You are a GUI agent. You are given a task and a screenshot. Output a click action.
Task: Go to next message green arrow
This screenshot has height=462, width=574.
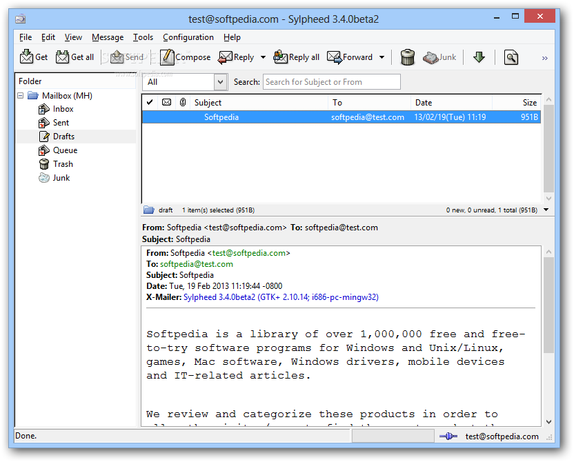coord(479,57)
